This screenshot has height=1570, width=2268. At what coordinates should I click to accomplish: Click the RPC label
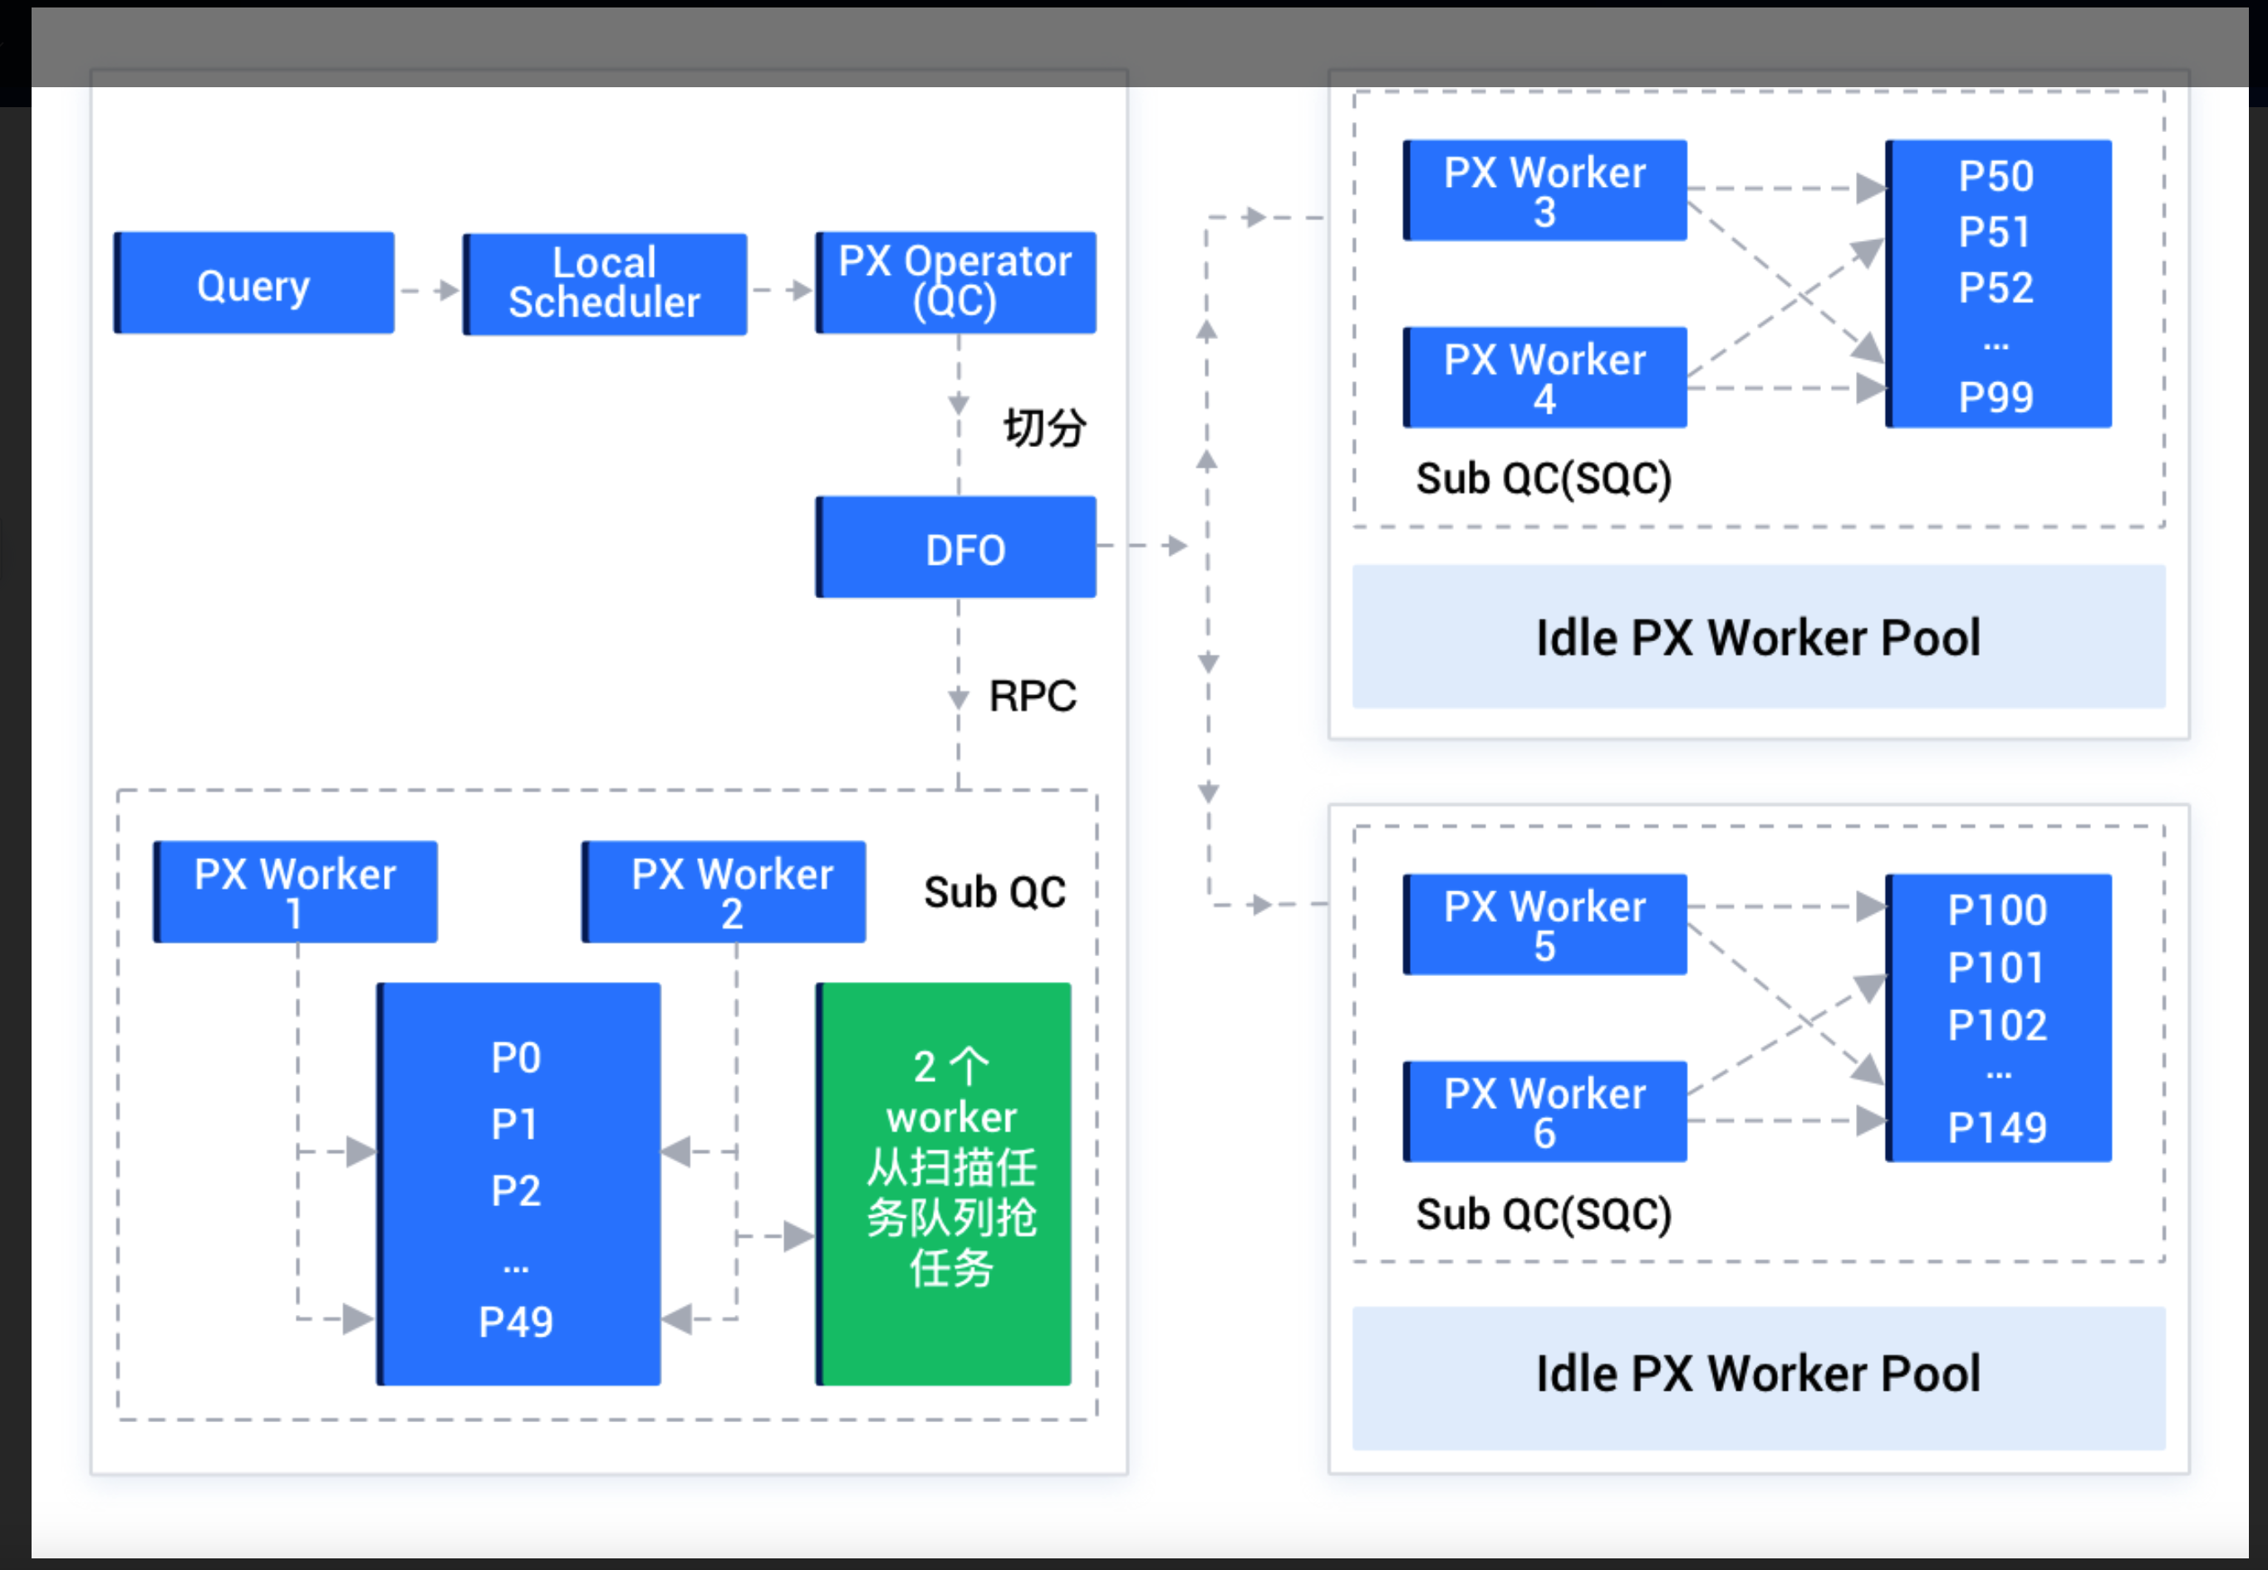pyautogui.click(x=1032, y=696)
